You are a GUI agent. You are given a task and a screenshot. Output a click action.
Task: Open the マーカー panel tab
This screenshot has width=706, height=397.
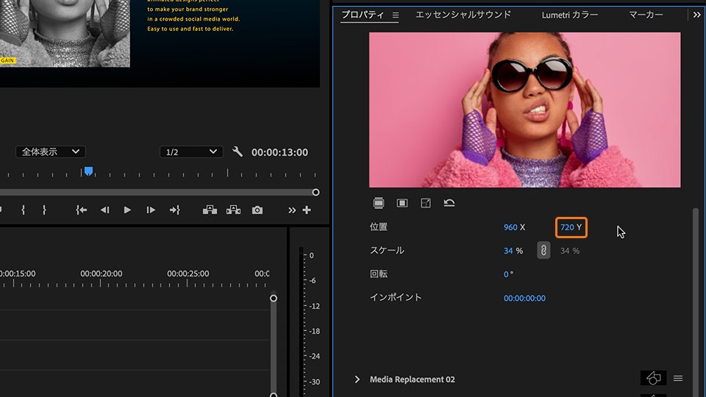tap(646, 15)
